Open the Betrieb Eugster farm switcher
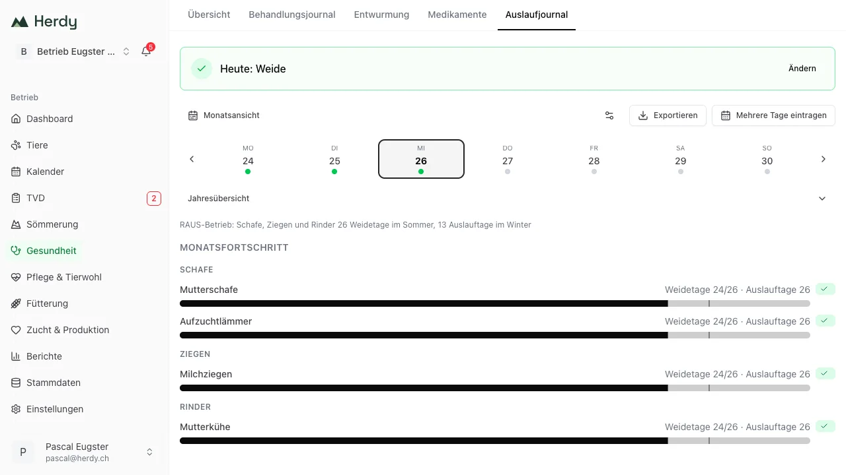Viewport: 846px width, 475px height. [x=73, y=51]
